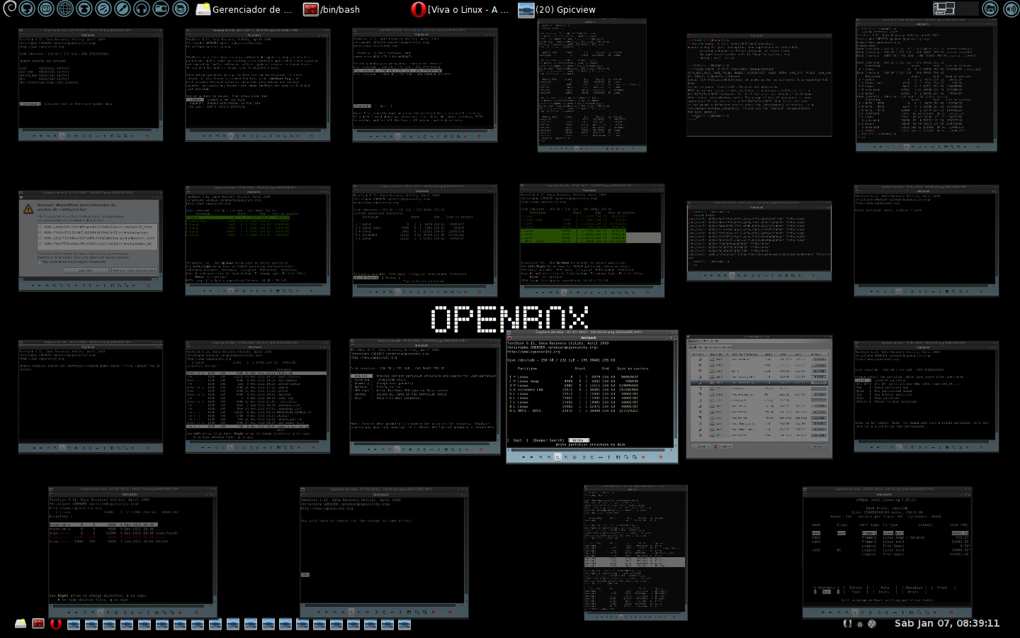
Task: Switch to /bin/bash taskbar entry
Action: coord(331,9)
